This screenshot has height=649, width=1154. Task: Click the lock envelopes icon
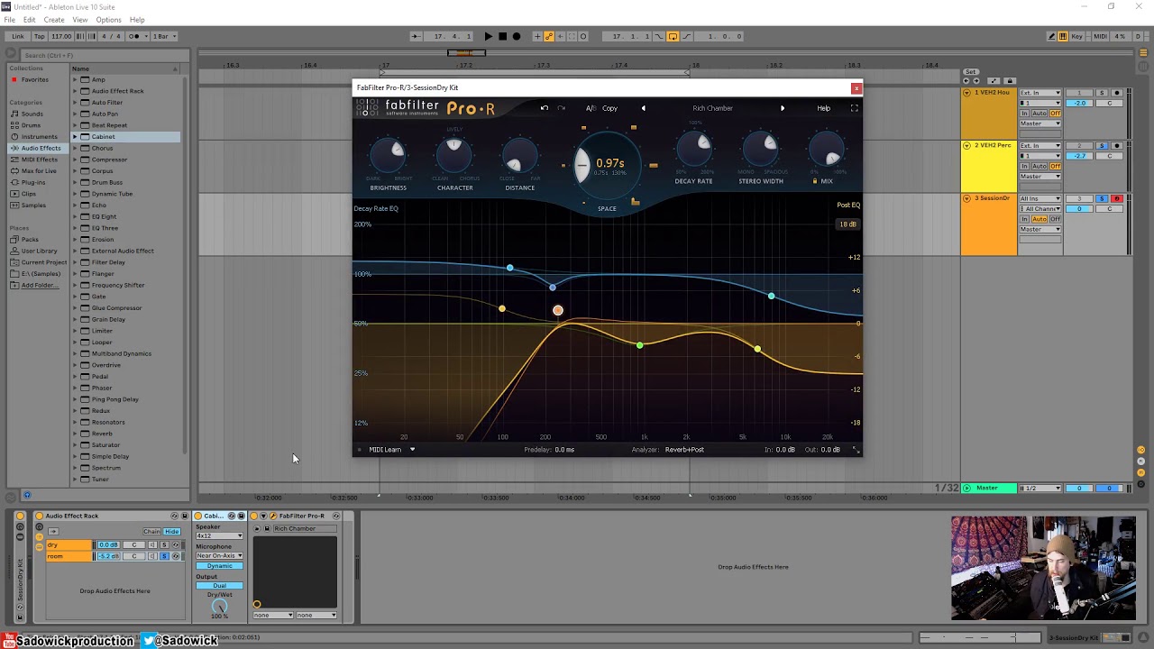1010,81
